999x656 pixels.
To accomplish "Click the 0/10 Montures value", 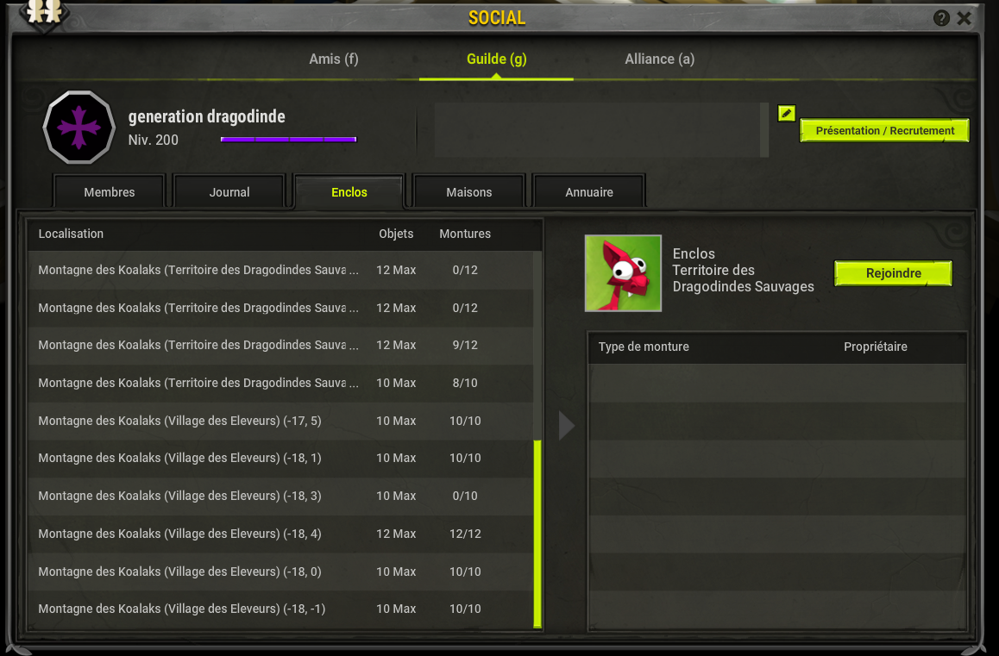I will coord(465,496).
